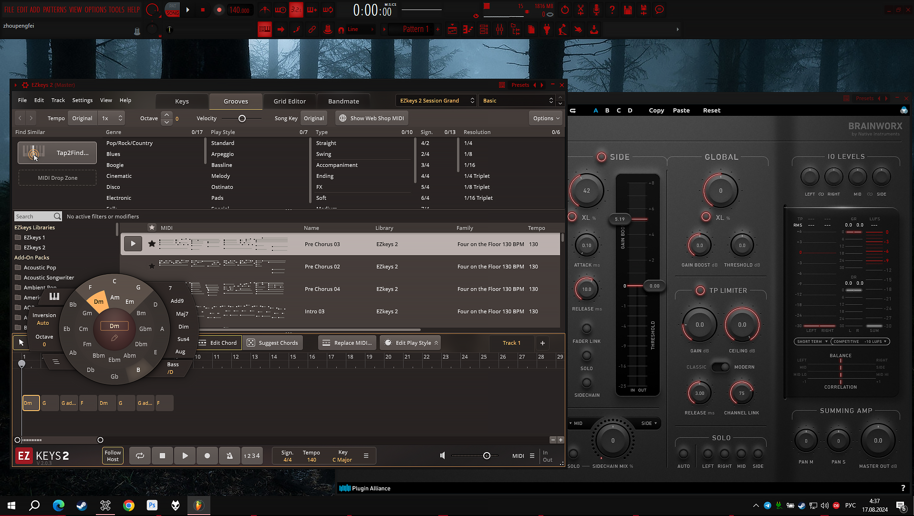Click the EZkeys master volume slider knob
This screenshot has width=914, height=516.
pos(487,456)
